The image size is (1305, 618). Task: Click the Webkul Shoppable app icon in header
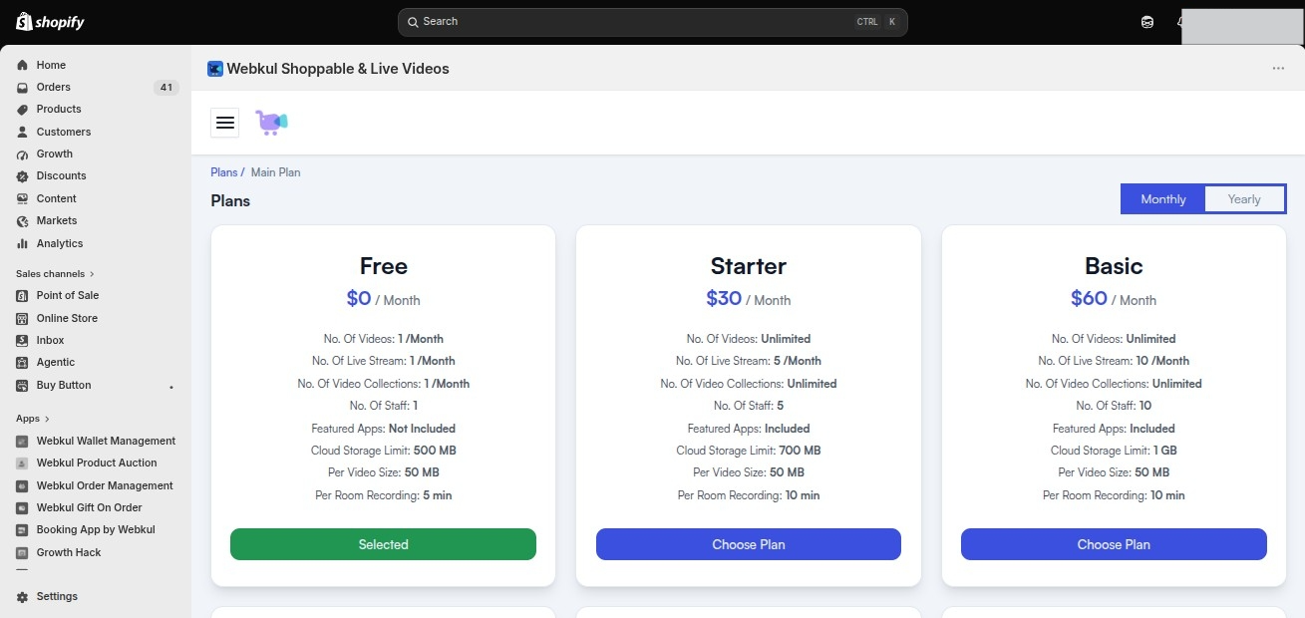coord(215,69)
